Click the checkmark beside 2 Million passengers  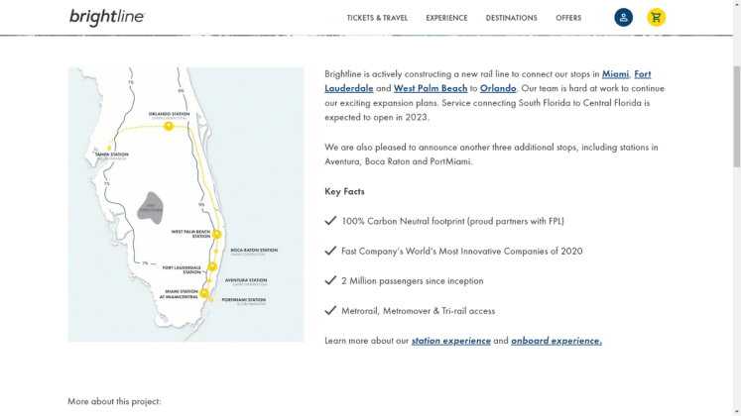pos(330,280)
